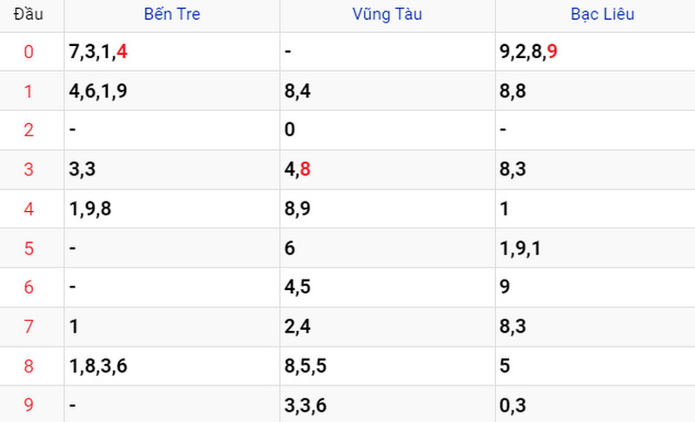Select the red row label 9
The height and width of the screenshot is (422, 695).
(x=29, y=405)
